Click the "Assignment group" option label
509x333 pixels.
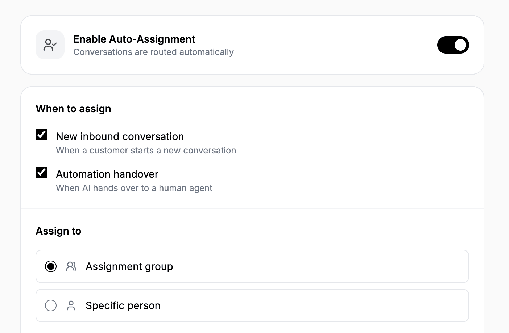129,266
